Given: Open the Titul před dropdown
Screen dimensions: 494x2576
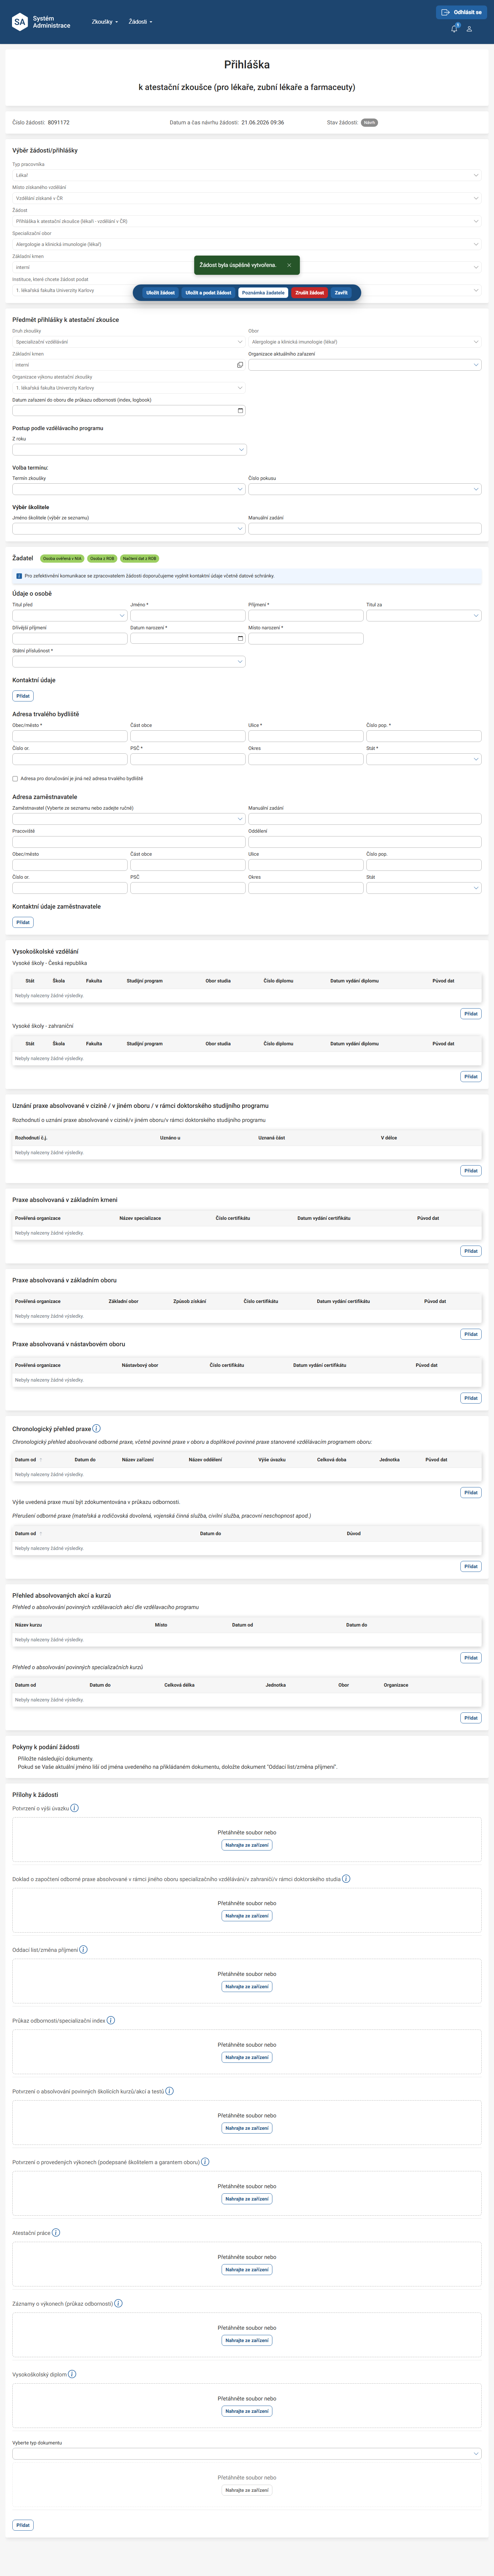Looking at the screenshot, I should 70,616.
